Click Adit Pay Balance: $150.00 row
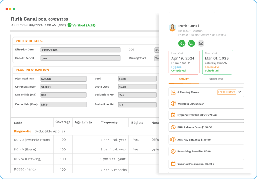The image size is (257, 179). (x=206, y=139)
